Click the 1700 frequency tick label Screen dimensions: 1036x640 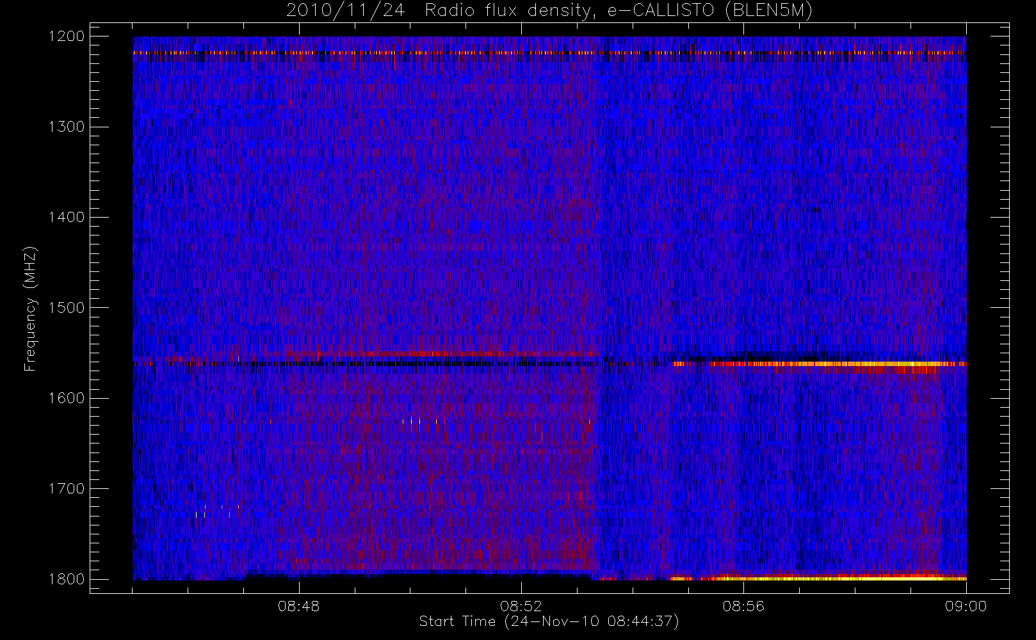pos(66,488)
